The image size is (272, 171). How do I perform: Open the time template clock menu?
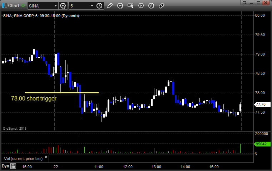coord(100,6)
